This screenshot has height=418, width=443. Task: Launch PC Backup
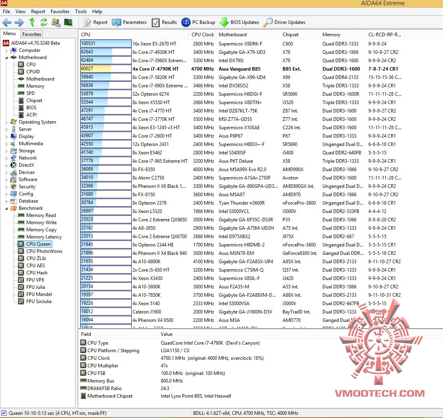(198, 22)
